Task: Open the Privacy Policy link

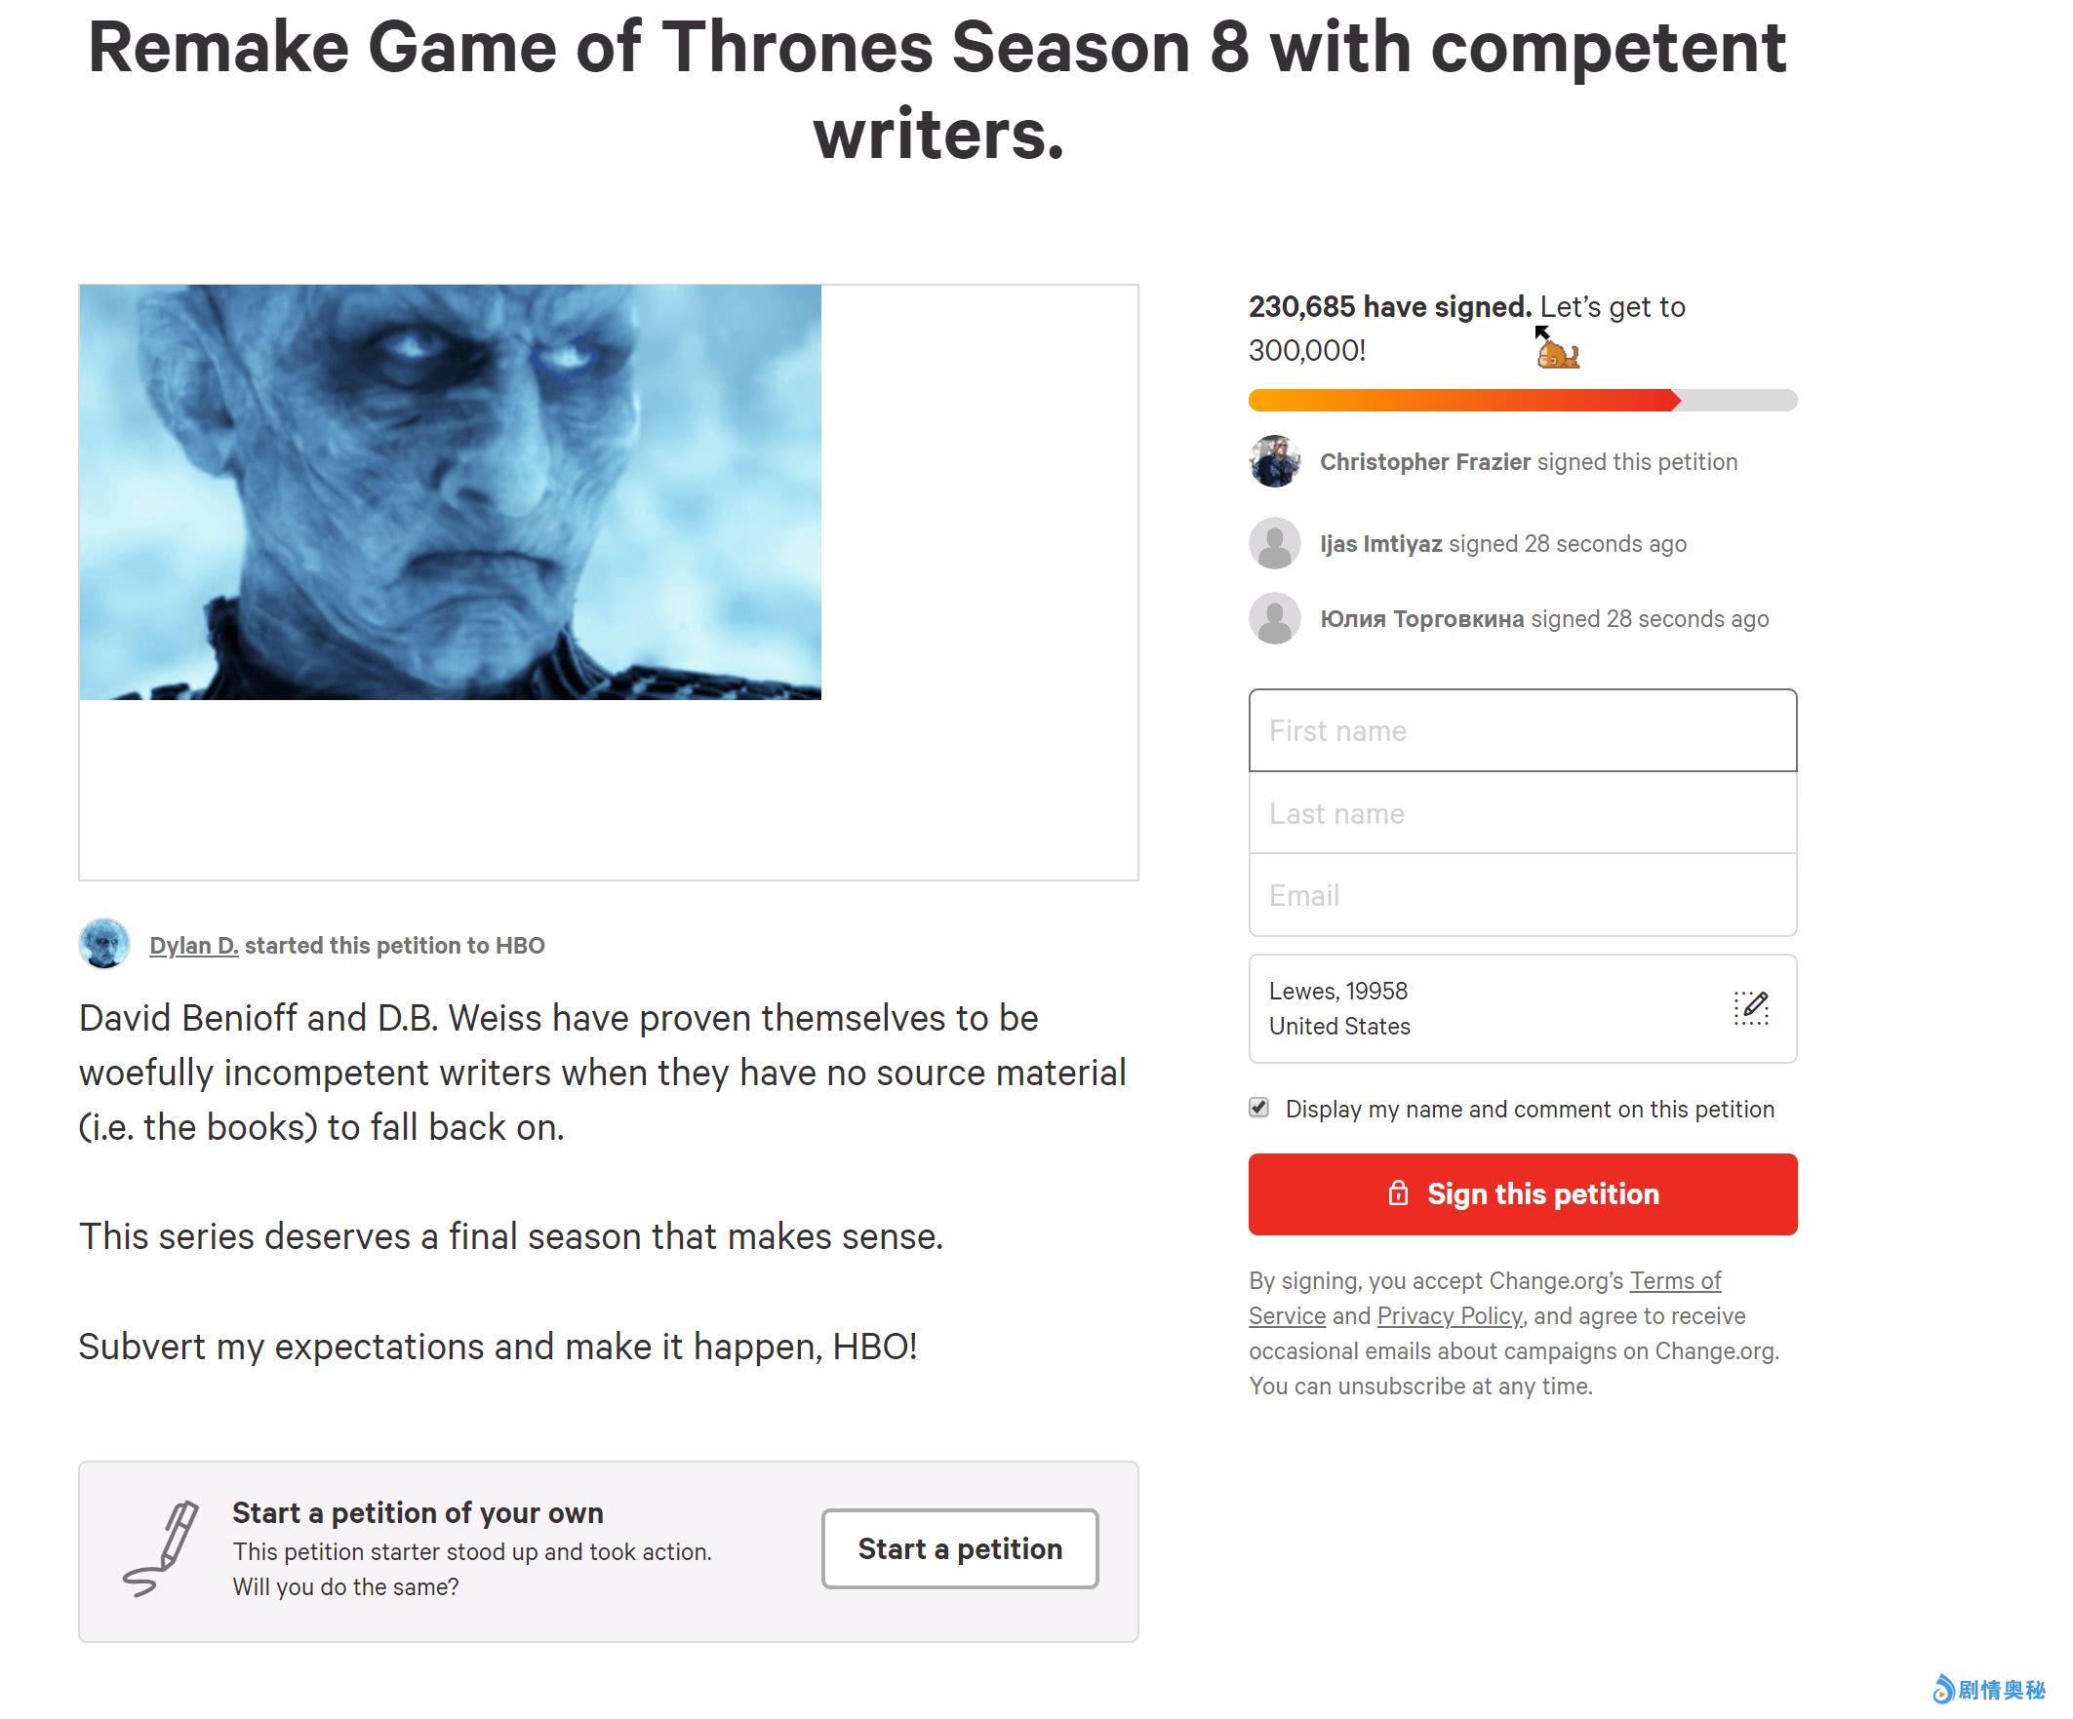Action: (1449, 1316)
